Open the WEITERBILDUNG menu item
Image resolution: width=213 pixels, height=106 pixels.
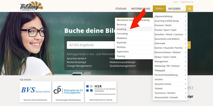pos(141,8)
